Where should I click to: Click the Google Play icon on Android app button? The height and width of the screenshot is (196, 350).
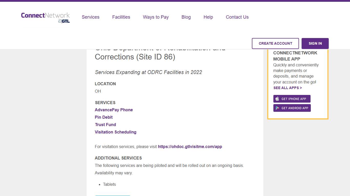277,108
